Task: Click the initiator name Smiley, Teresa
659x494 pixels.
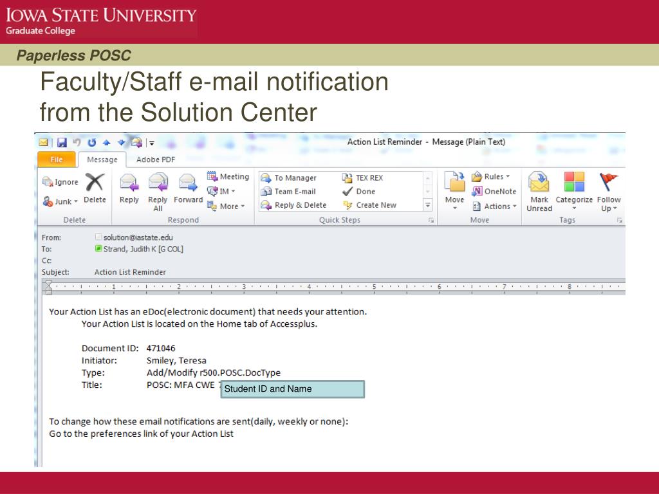Action: [x=176, y=360]
